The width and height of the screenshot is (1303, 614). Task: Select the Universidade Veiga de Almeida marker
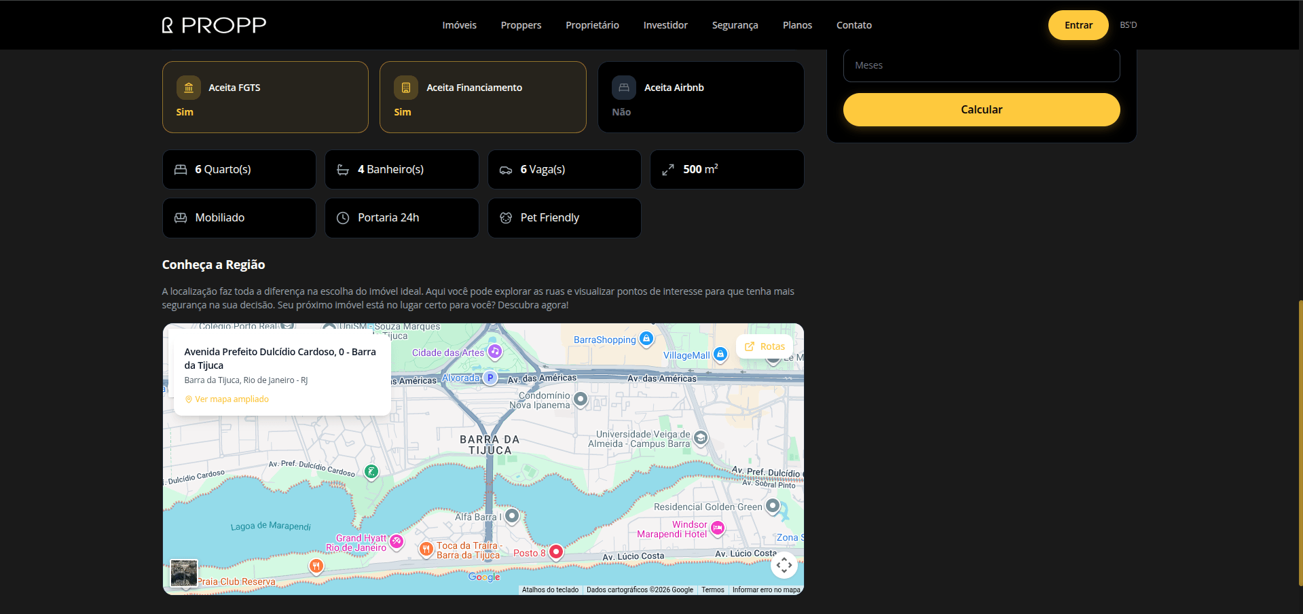click(x=701, y=438)
